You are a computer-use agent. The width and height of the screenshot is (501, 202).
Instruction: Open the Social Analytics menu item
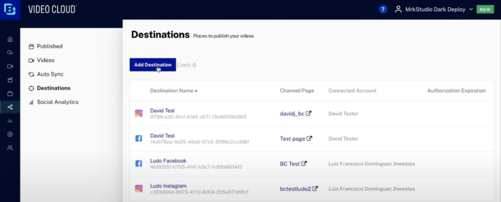click(x=58, y=102)
